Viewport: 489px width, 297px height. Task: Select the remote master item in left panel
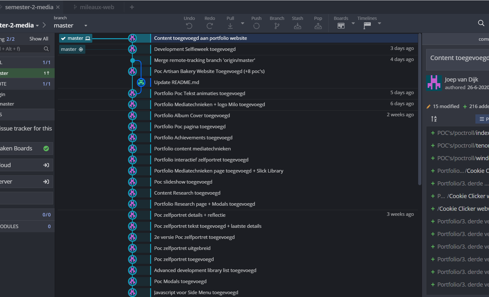(27, 104)
